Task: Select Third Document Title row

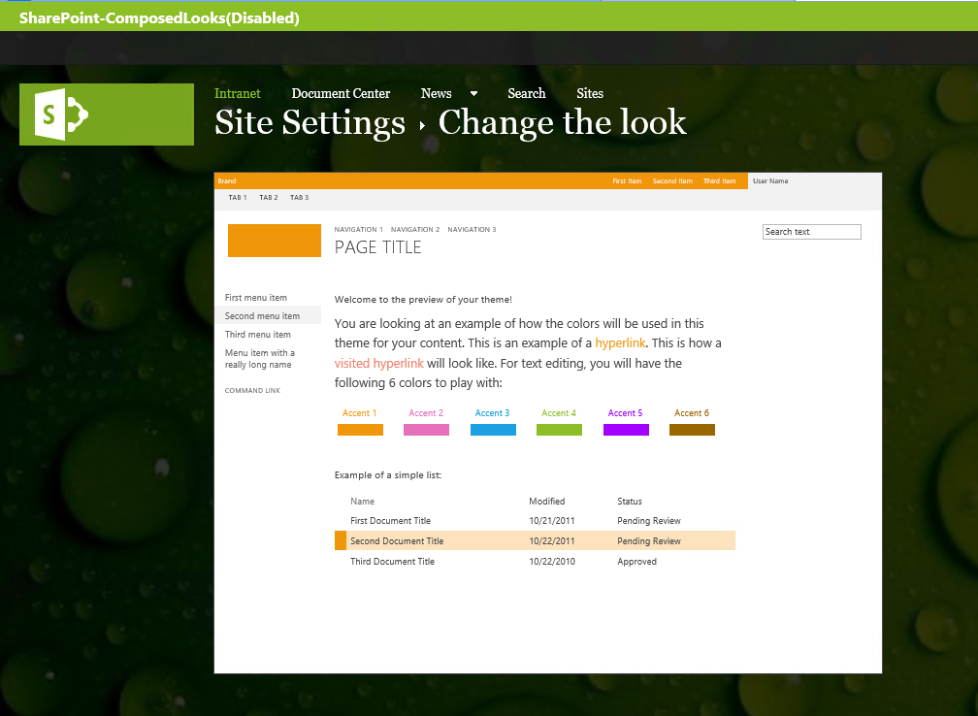Action: coord(536,562)
